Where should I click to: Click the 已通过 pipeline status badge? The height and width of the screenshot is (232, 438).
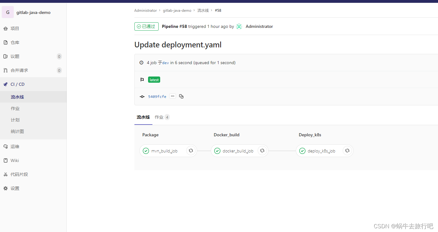click(x=146, y=26)
